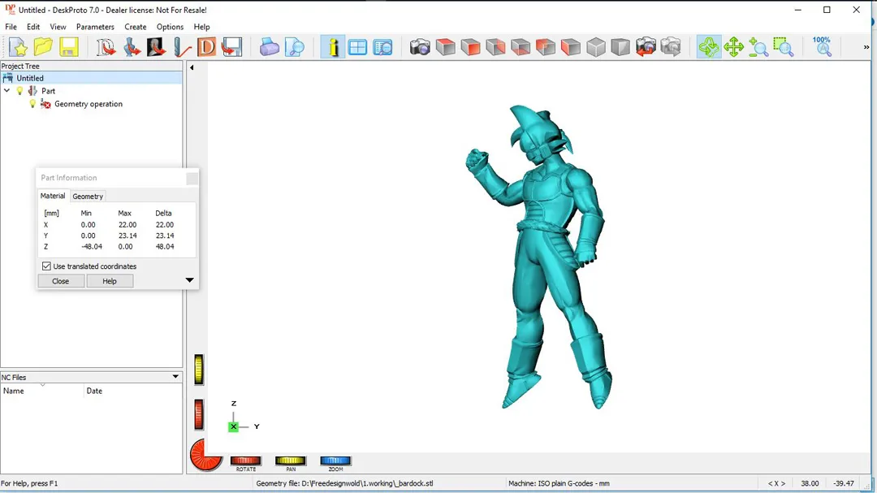Sort NC Files by the Date column
This screenshot has height=493, width=877.
pyautogui.click(x=133, y=391)
